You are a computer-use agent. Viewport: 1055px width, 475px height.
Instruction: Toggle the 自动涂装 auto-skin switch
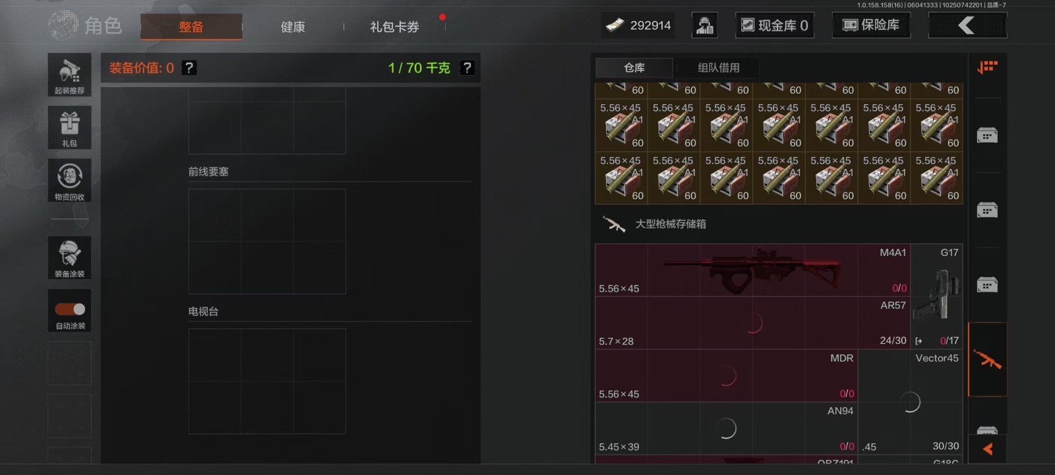69,311
